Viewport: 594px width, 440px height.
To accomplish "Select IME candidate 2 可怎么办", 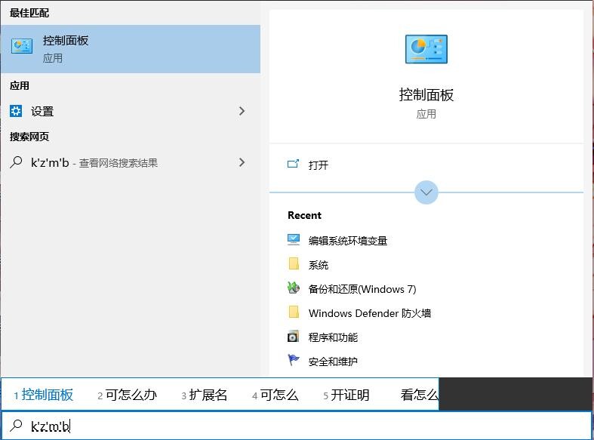I will click(128, 395).
